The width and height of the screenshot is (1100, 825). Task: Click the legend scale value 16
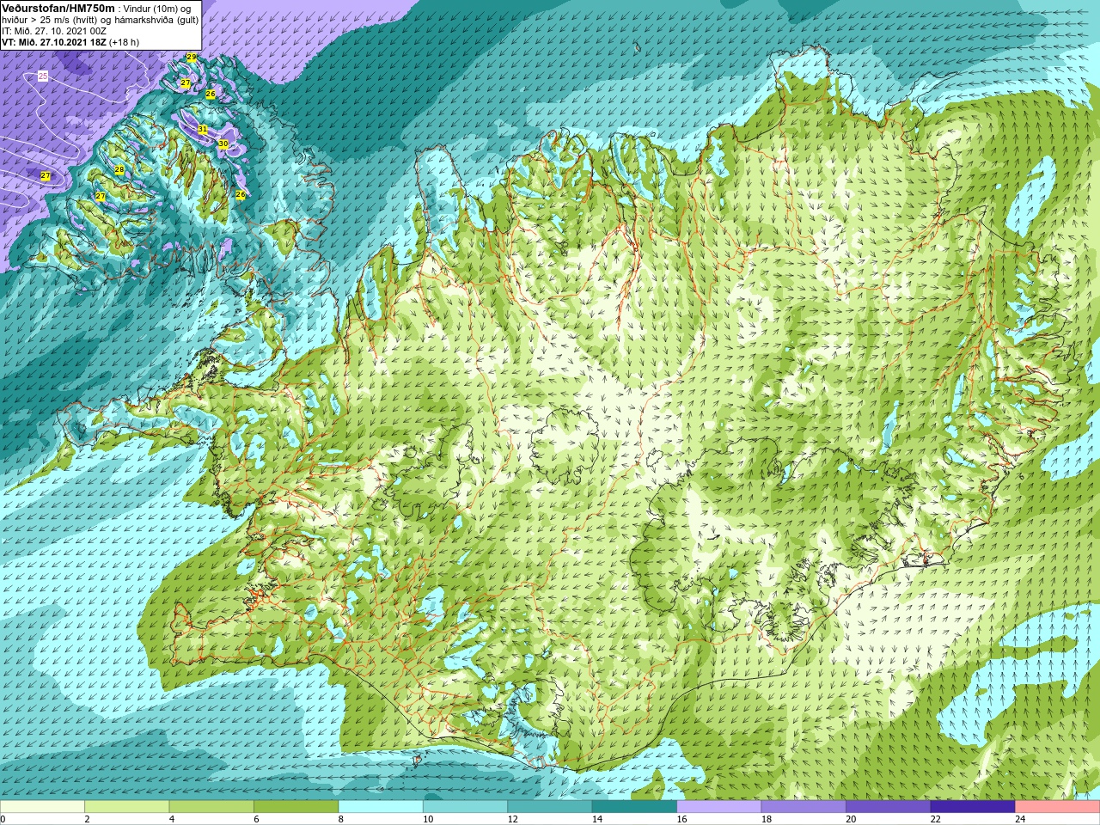(x=682, y=819)
